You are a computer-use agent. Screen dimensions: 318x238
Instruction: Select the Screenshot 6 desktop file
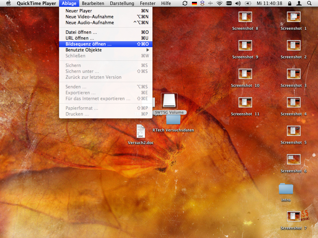pyautogui.click(x=293, y=159)
